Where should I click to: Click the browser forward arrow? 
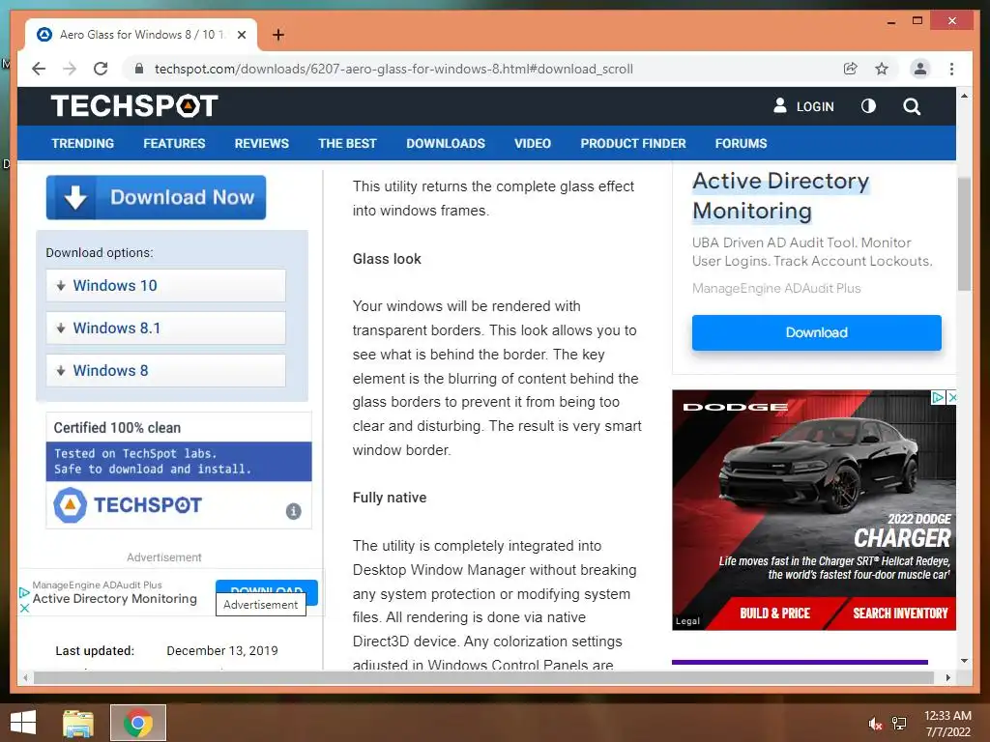[70, 69]
